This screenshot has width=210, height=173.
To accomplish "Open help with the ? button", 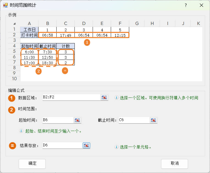I will tap(186, 5).
